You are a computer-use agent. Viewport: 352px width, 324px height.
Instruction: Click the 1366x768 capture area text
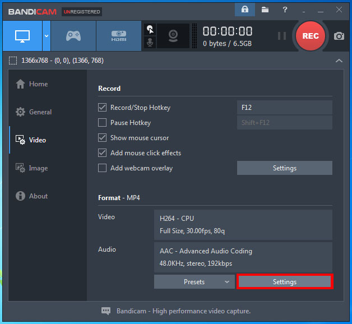pyautogui.click(x=62, y=61)
